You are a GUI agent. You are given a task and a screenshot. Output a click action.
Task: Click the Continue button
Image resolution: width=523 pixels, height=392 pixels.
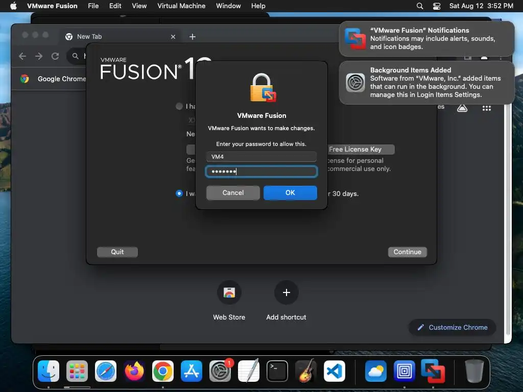[407, 252]
